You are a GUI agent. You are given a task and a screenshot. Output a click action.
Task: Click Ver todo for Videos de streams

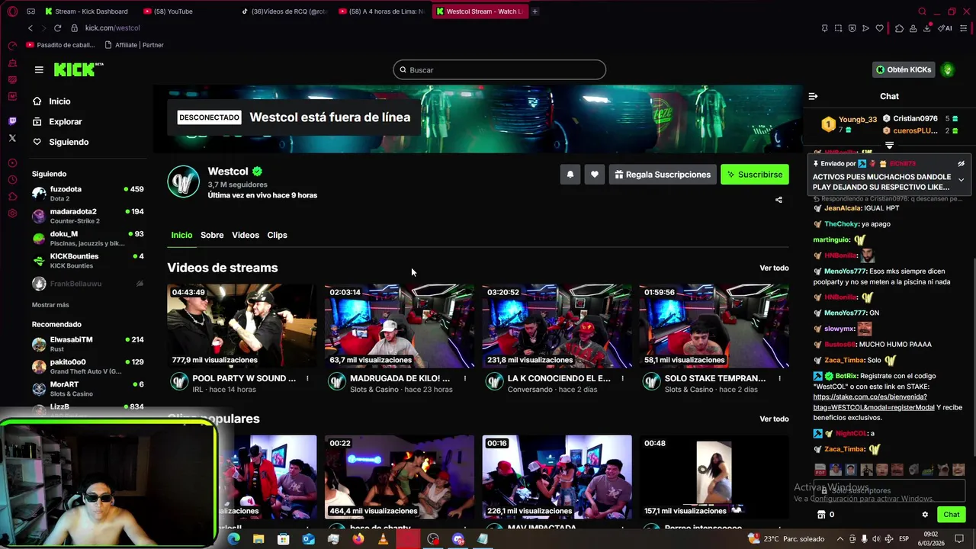(x=774, y=268)
